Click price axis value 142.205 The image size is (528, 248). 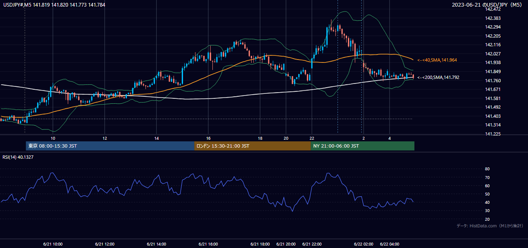[492, 36]
